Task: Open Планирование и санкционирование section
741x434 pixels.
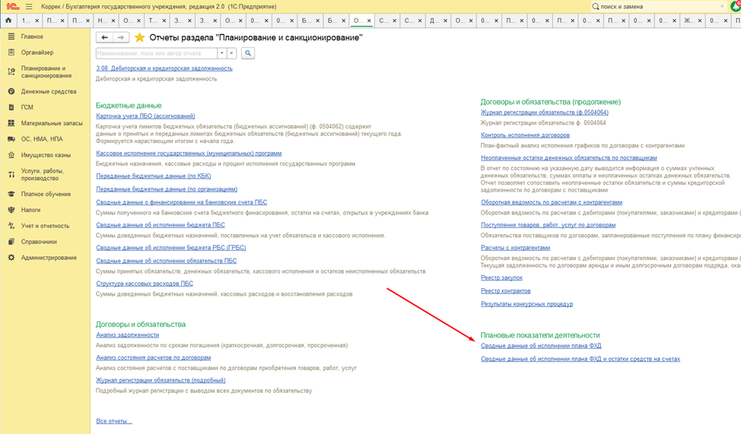Action: pos(46,71)
